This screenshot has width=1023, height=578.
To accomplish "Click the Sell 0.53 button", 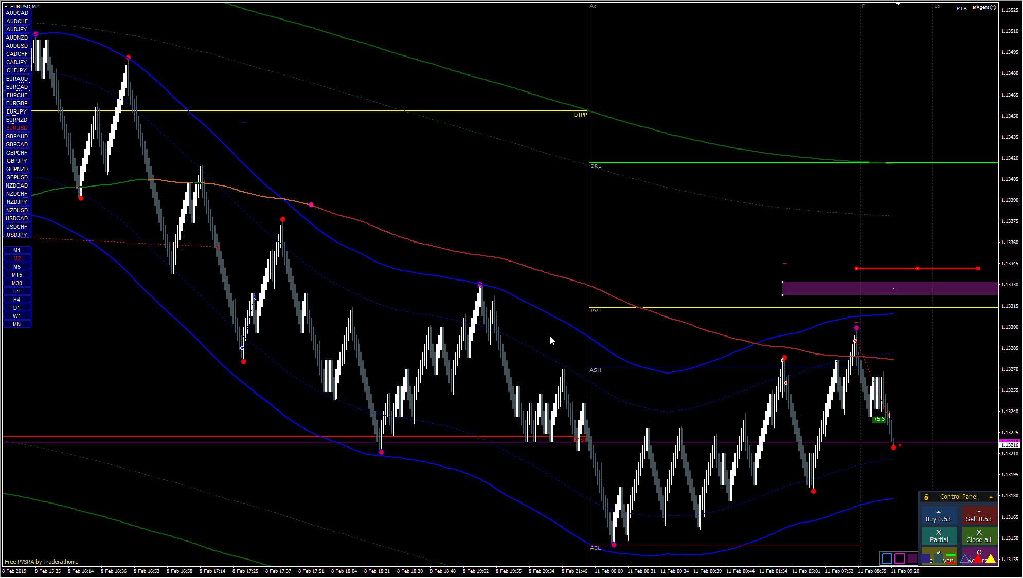I will click(979, 516).
